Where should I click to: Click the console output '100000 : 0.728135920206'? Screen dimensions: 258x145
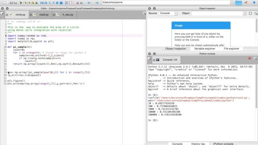point(165,114)
